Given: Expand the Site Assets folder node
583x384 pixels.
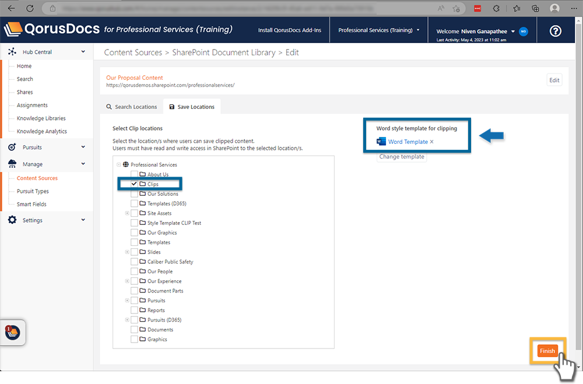Looking at the screenshot, I should point(127,213).
